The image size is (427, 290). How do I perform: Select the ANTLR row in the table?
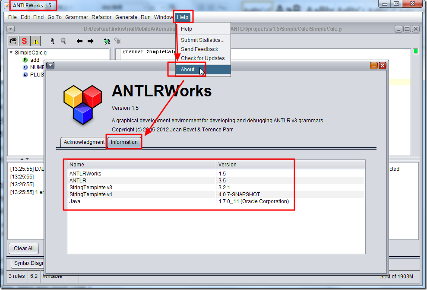point(216,180)
